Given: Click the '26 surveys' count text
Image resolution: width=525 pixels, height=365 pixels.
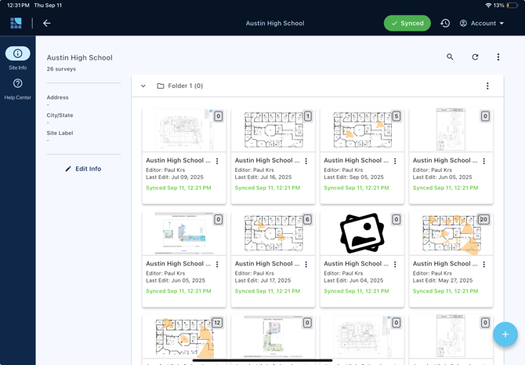Looking at the screenshot, I should click(61, 69).
